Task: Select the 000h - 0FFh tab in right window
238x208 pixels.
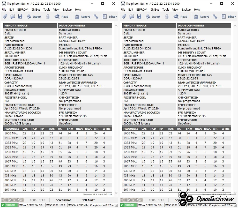Action: pyautogui.click(x=132, y=200)
